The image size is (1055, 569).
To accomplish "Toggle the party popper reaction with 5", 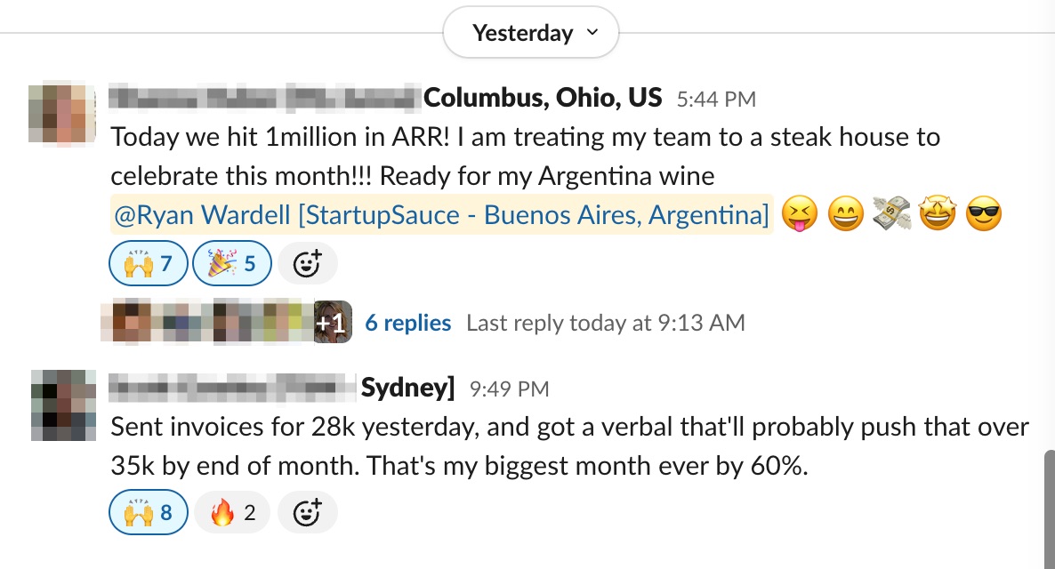I will [231, 263].
